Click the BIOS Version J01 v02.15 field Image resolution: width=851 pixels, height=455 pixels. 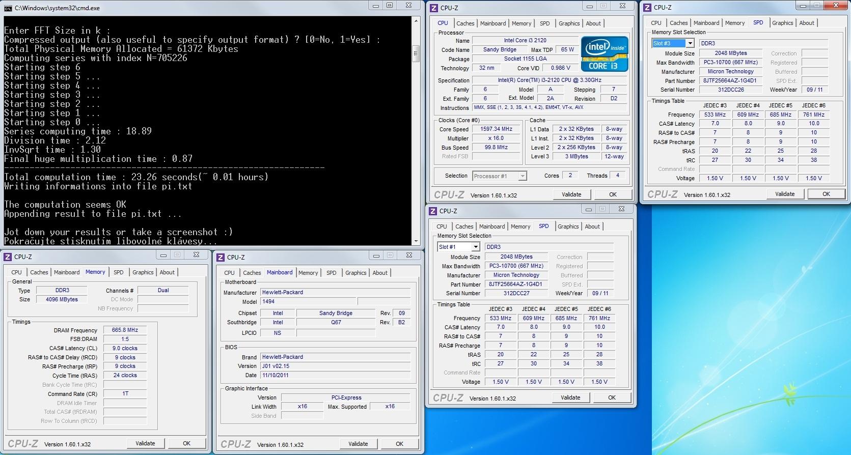335,366
